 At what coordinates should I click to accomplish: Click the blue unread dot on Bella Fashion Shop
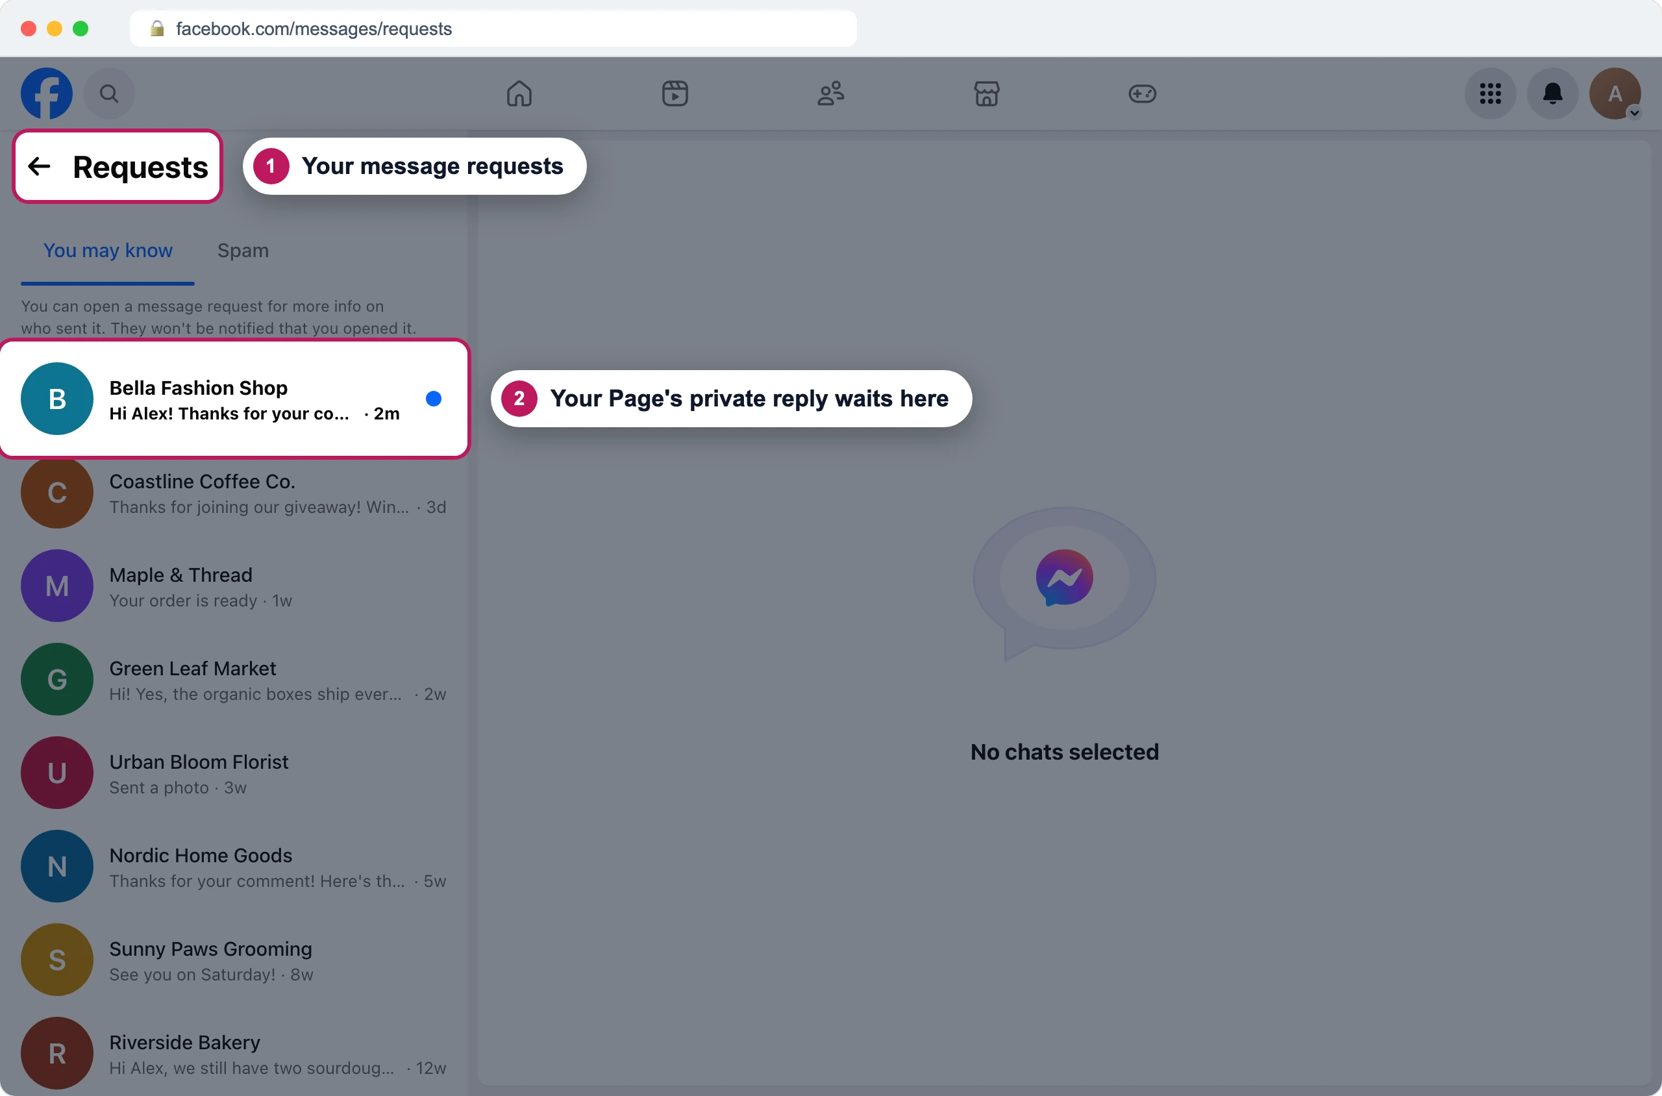pos(433,399)
